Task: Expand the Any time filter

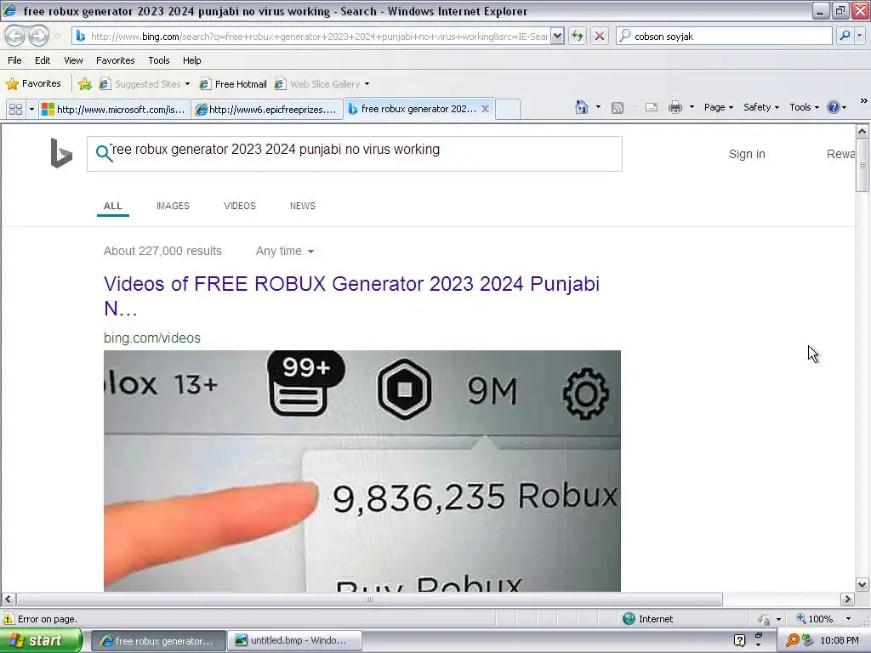Action: [x=285, y=251]
